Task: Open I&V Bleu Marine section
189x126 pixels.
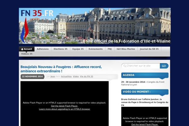Action: [126, 49]
